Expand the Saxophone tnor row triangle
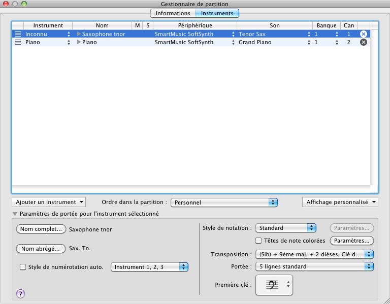 (x=79, y=34)
